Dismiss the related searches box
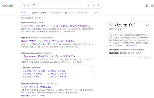Image resolution: width=154 pixels, height=98 pixels. (x=91, y=67)
